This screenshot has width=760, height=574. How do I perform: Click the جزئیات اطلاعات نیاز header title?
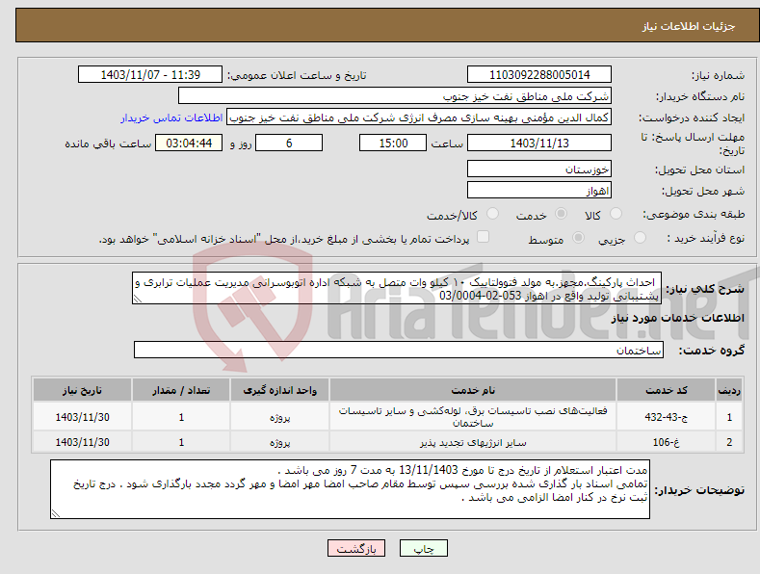click(689, 26)
